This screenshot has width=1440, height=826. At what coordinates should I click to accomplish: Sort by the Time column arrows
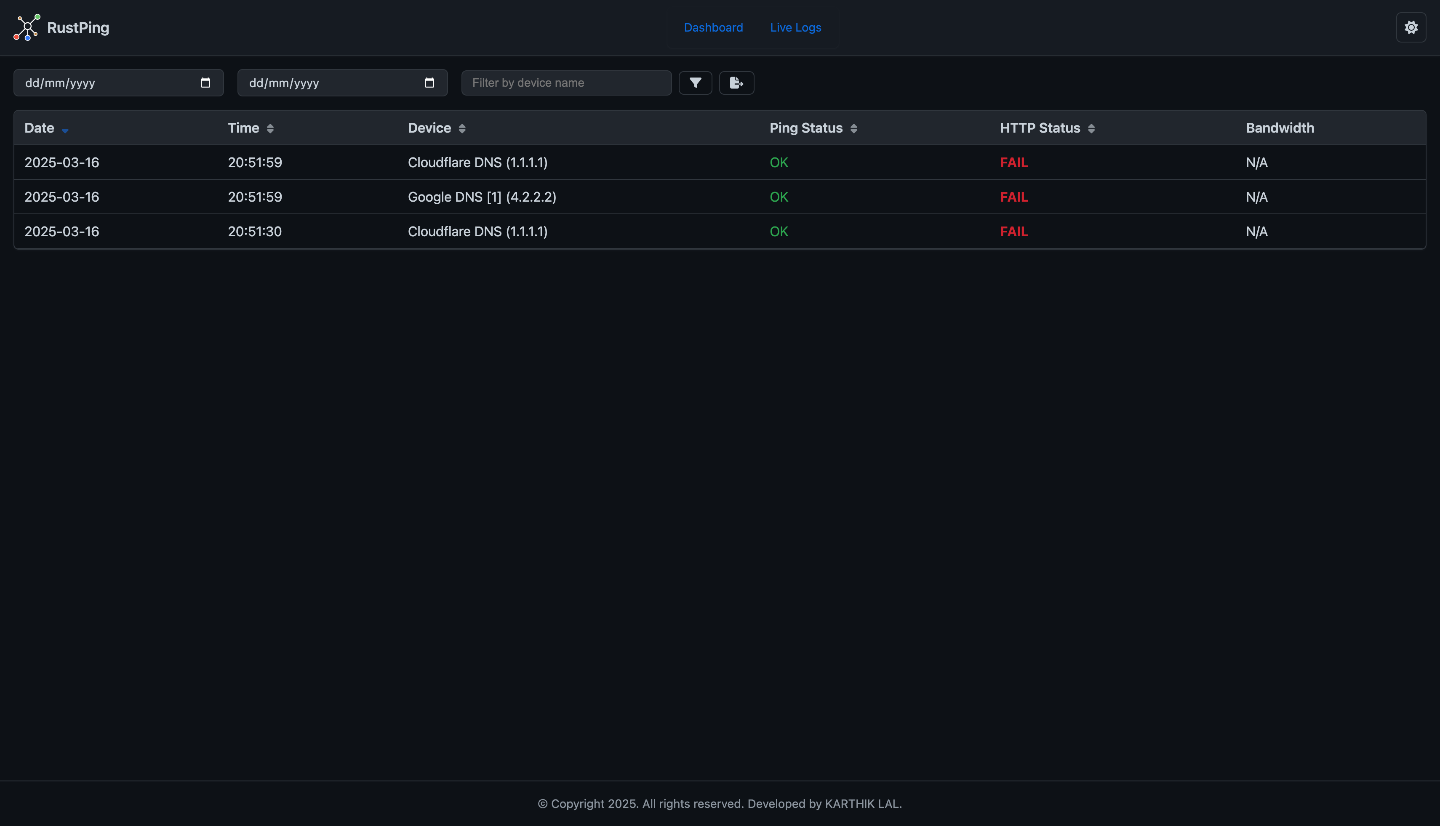(x=270, y=128)
